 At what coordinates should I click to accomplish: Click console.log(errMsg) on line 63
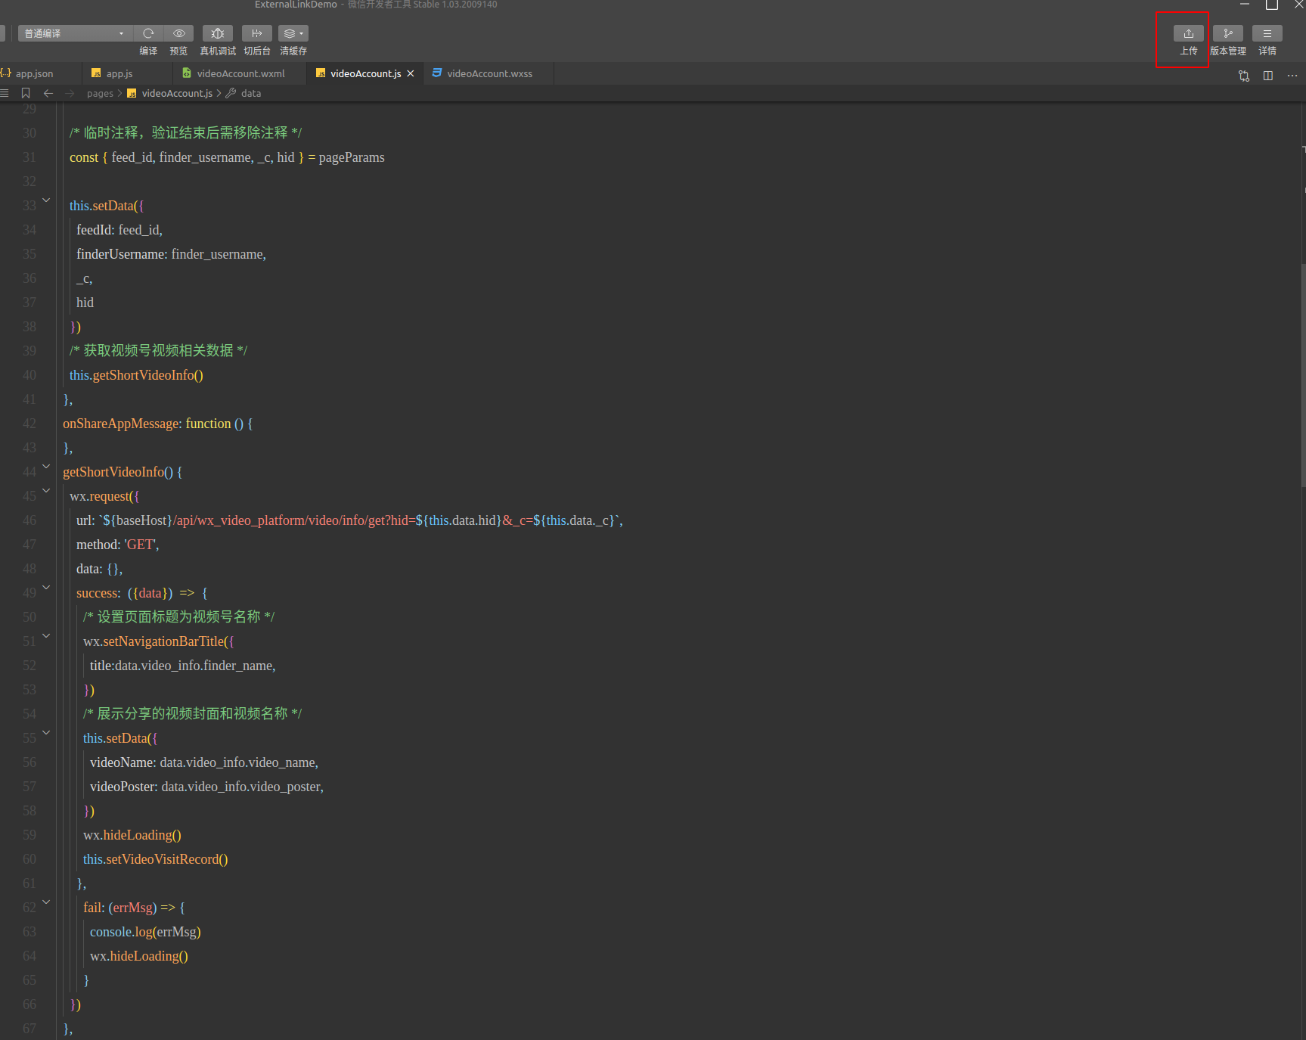[x=145, y=932]
